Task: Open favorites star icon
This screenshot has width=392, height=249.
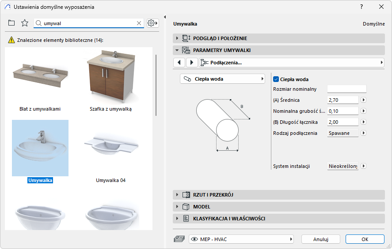Action: (25, 23)
